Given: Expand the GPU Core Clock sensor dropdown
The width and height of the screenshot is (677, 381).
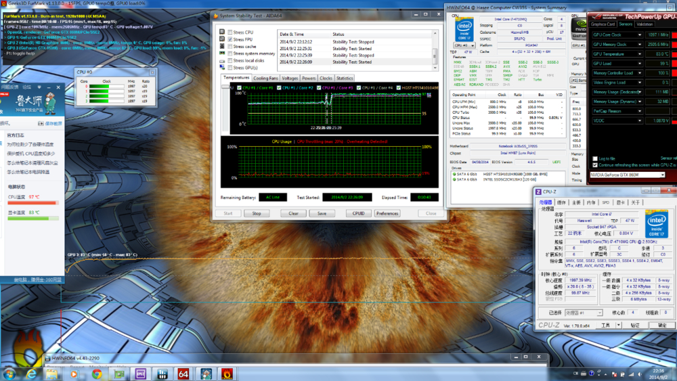Looking at the screenshot, I should 640,34.
